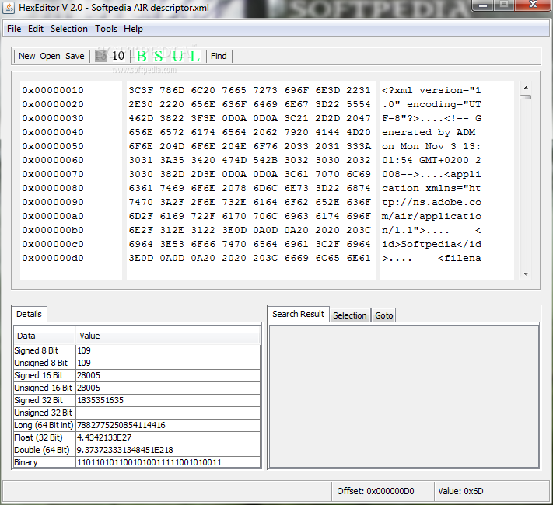Click the Find toolbar button
Viewport: 553px width, 505px height.
click(219, 56)
